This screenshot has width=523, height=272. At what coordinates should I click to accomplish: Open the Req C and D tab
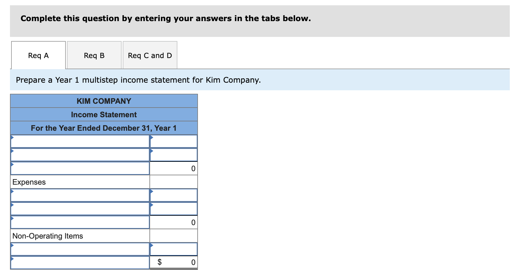tap(150, 55)
